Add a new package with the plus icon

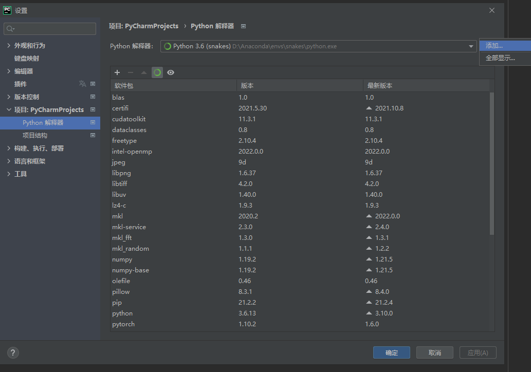117,72
